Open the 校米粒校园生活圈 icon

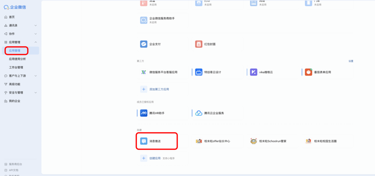tap(308, 141)
